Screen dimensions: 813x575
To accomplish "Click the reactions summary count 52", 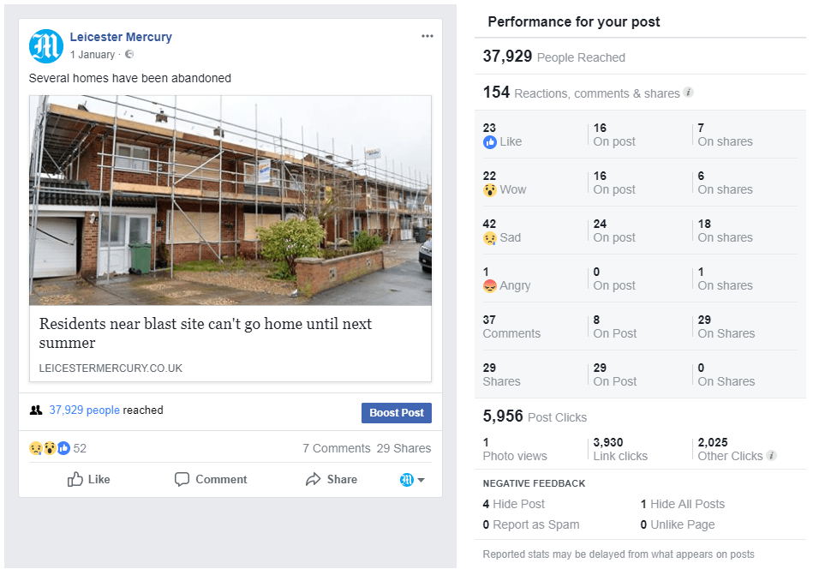I will 80,448.
